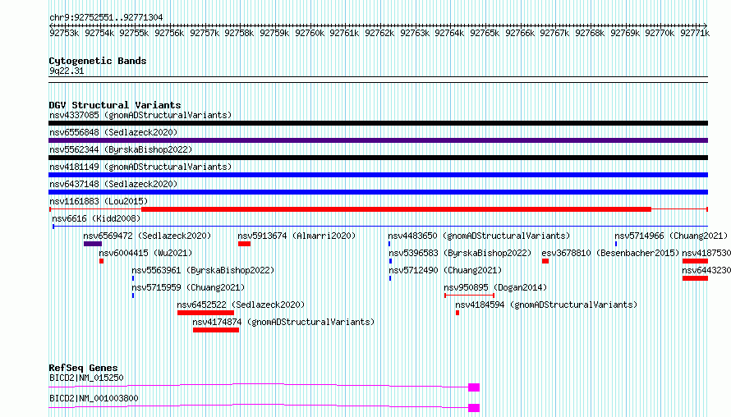Click the blue bar of nsv6437148

(378, 192)
